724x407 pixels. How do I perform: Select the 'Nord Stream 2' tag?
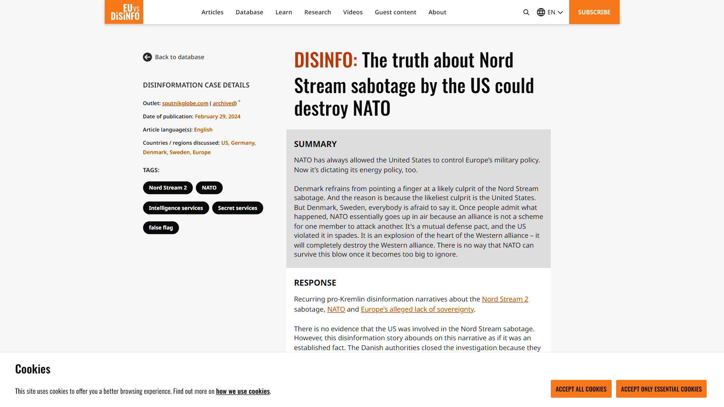click(167, 188)
